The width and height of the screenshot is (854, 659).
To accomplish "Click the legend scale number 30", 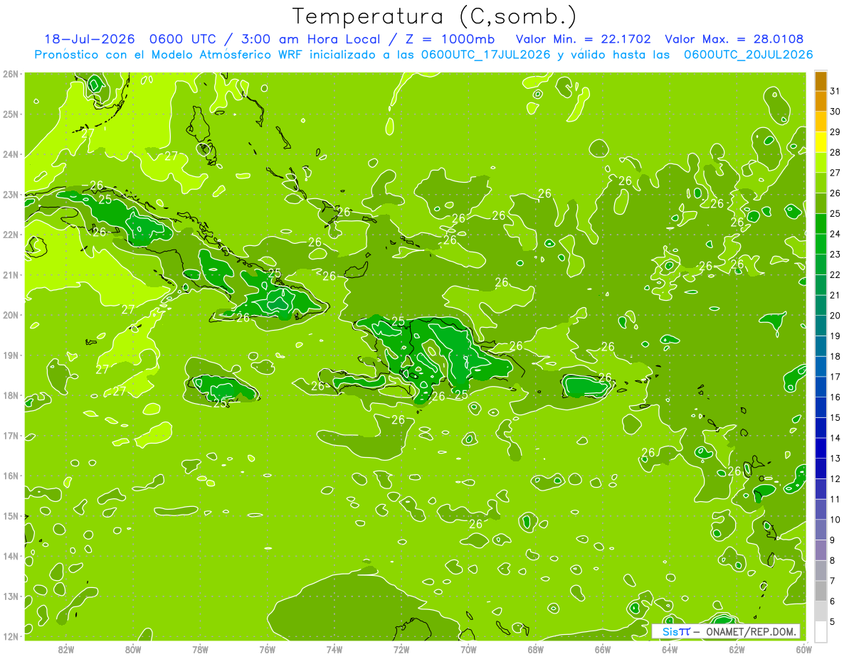I will (x=835, y=112).
